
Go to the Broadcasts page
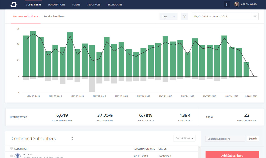point(115,4)
